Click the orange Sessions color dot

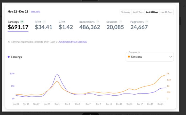129,57
